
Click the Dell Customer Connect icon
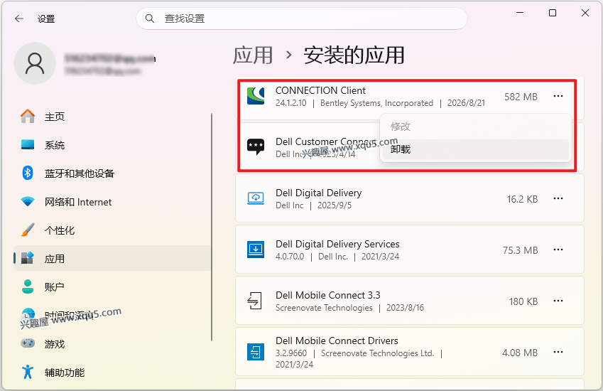pyautogui.click(x=256, y=147)
